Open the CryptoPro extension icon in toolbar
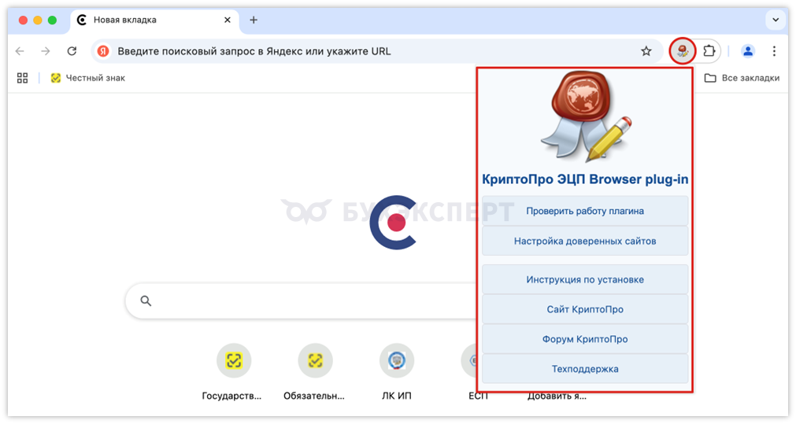 [x=683, y=50]
